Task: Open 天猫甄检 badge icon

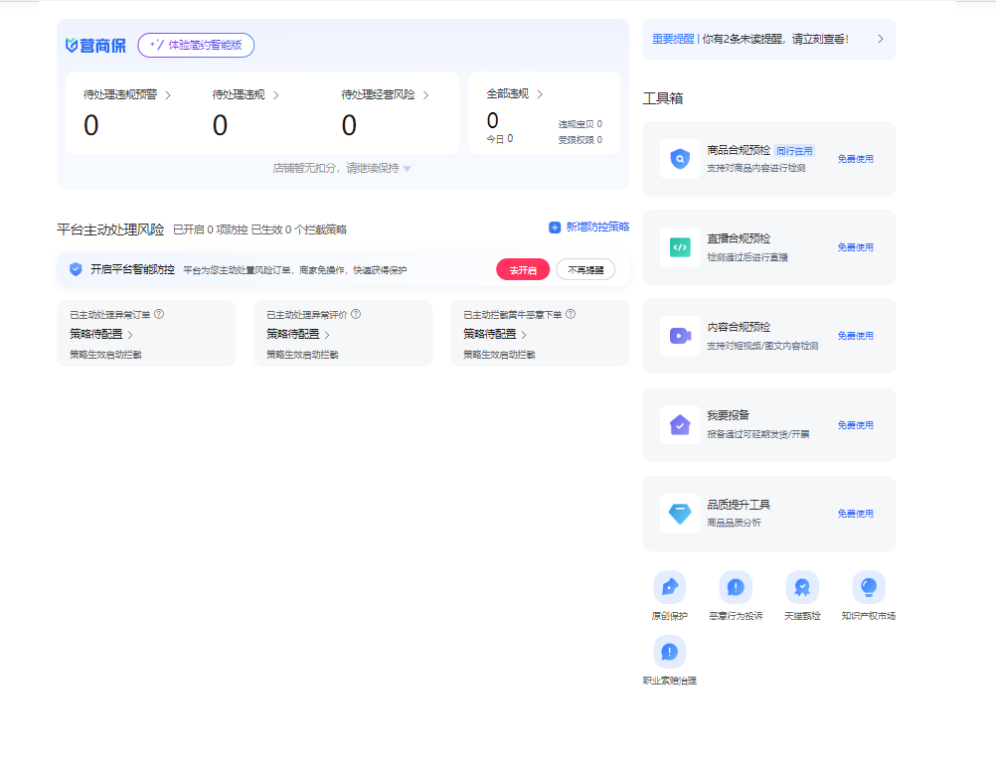Action: 801,587
